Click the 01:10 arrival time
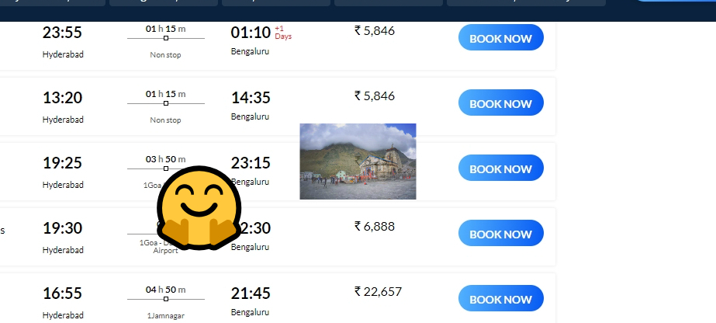Screen dimensions: 716x323 [251, 33]
